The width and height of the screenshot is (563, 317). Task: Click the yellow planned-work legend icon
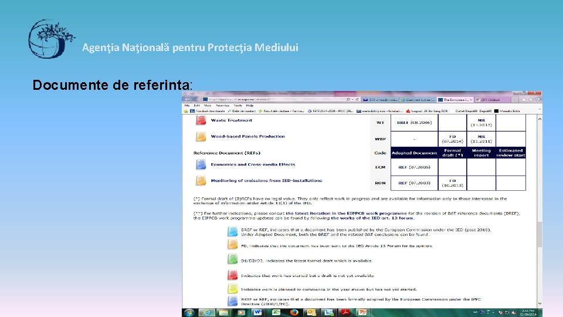(x=232, y=288)
